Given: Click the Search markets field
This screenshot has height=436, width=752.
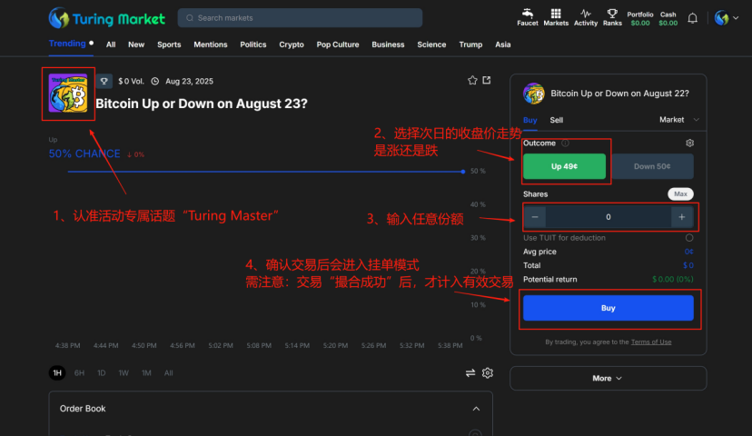Looking at the screenshot, I should pos(301,18).
